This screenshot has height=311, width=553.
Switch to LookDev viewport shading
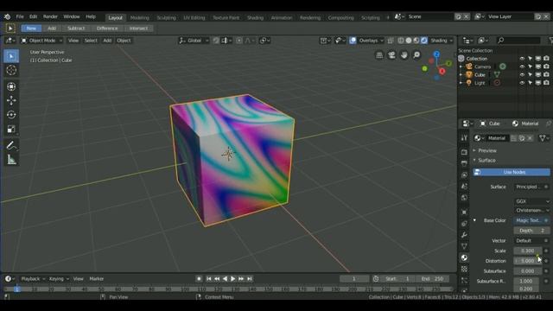tap(416, 41)
